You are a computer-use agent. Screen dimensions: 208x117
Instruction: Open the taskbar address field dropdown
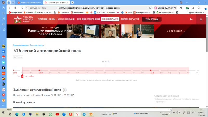pyautogui.click(x=168, y=110)
